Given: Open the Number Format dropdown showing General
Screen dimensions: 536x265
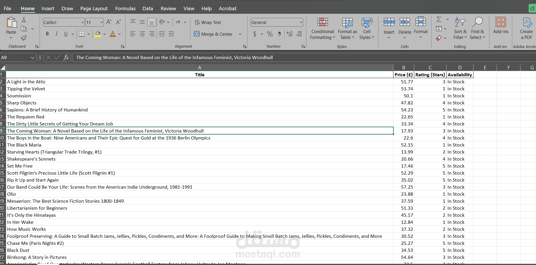Looking at the screenshot, I should [276, 22].
